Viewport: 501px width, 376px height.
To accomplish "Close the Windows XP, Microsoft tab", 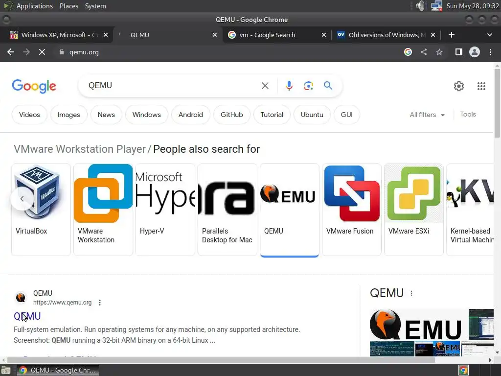I will click(x=106, y=35).
